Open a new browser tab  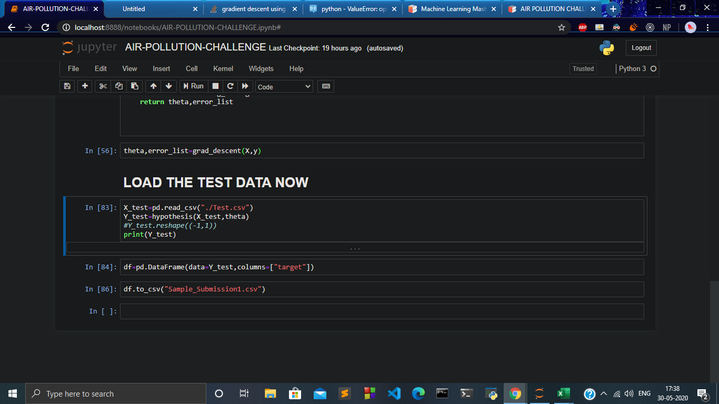pos(613,9)
